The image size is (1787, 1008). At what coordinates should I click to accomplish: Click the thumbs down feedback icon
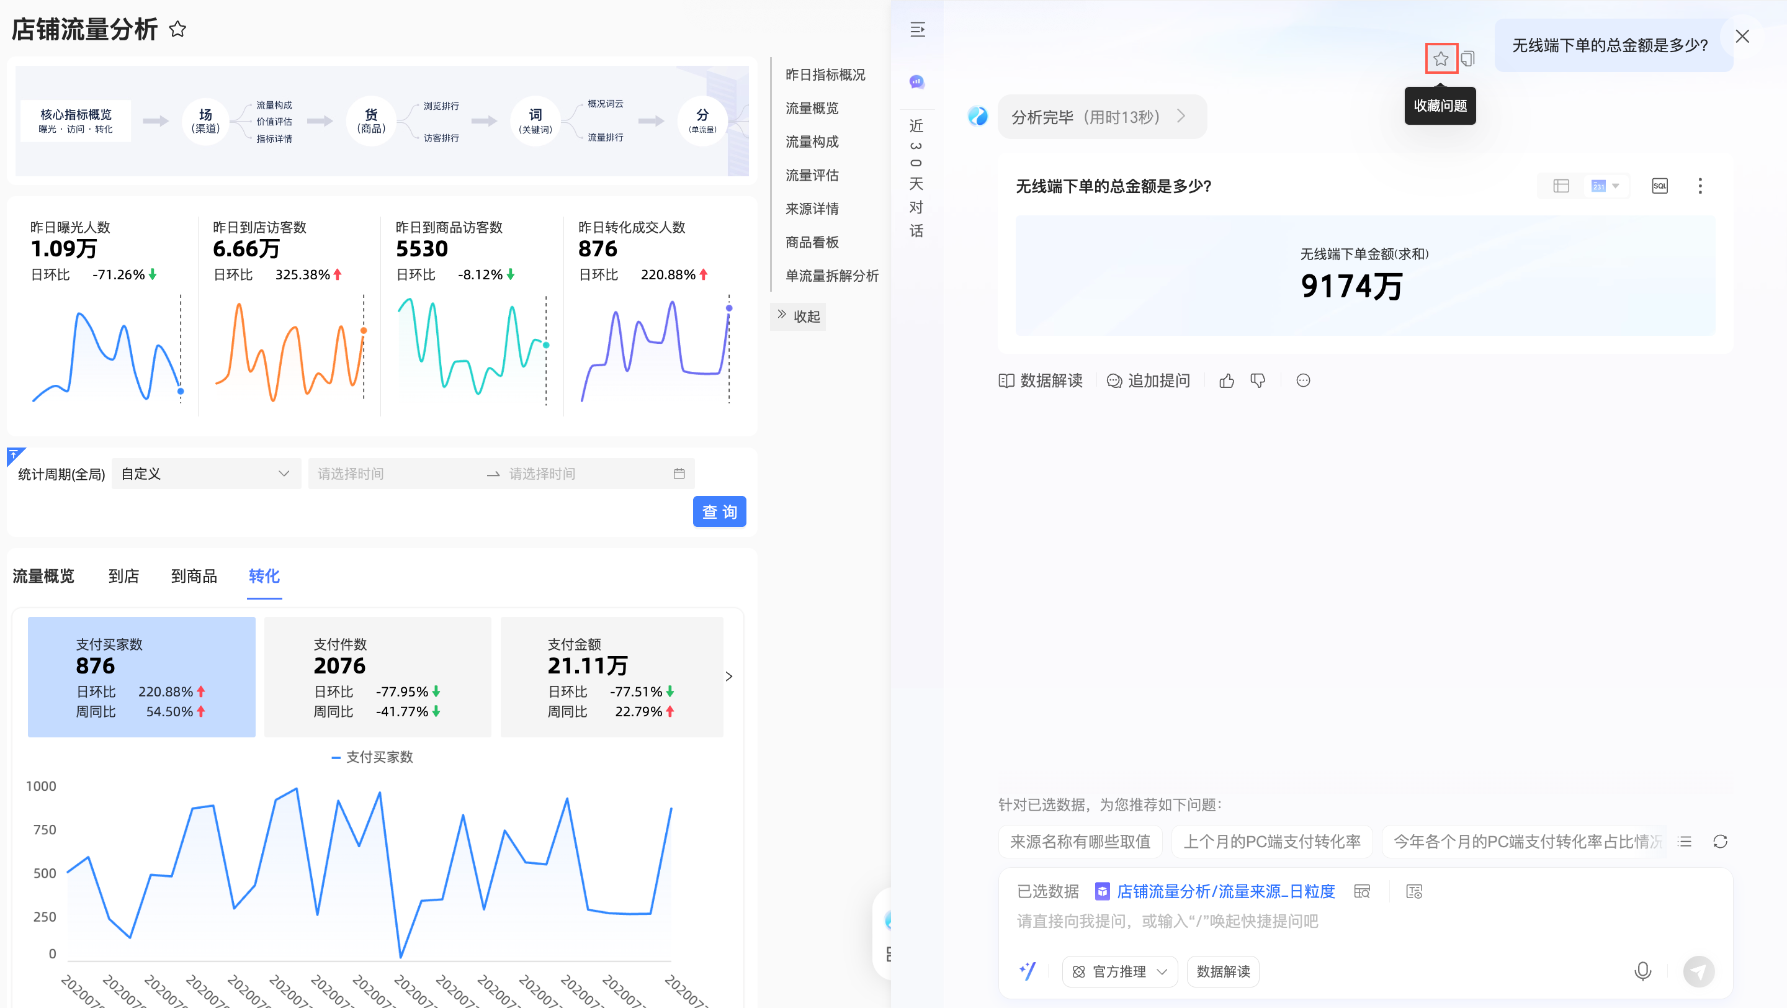[x=1258, y=381]
